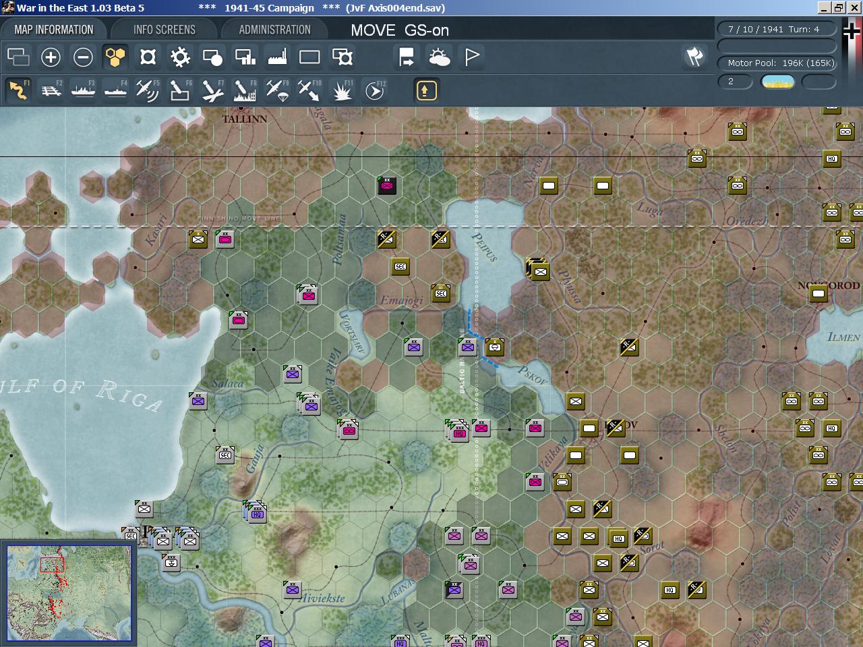Open the Administration tab
The image size is (863, 647).
(x=274, y=30)
